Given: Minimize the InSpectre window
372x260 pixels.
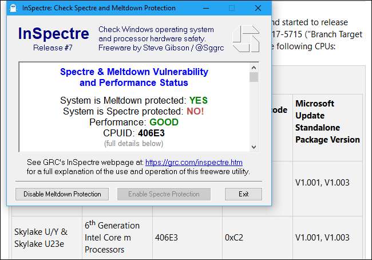Looking at the screenshot, I should [x=205, y=9].
